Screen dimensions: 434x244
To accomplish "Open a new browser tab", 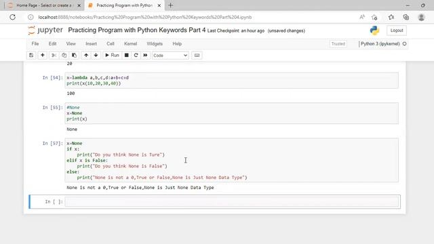I will point(170,5).
